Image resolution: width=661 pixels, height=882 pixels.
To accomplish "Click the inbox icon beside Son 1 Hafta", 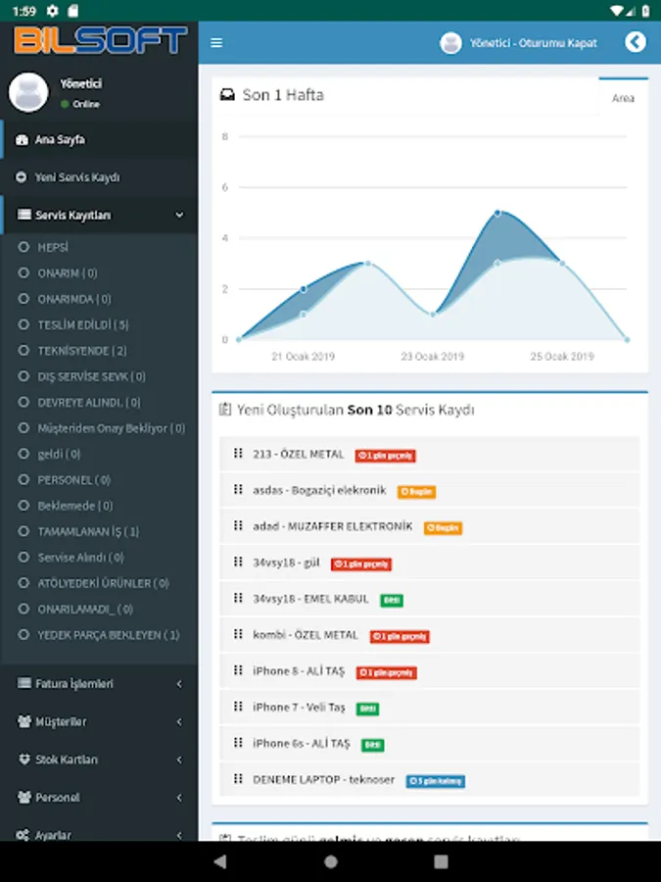I will coord(227,94).
